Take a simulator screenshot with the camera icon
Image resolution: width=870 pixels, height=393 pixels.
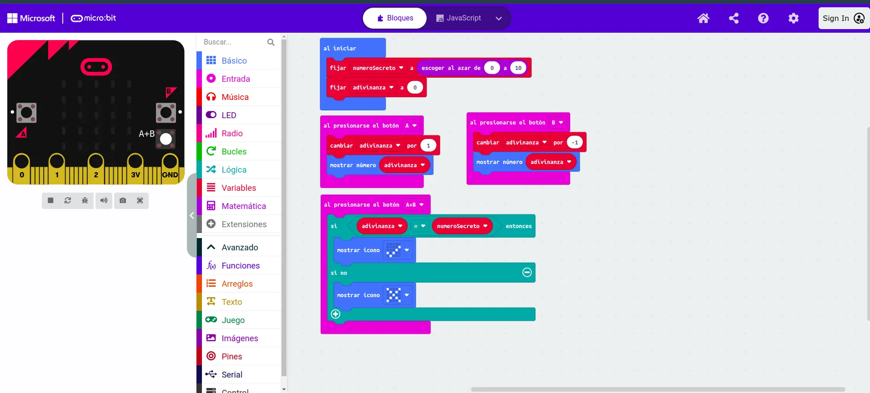(x=123, y=200)
